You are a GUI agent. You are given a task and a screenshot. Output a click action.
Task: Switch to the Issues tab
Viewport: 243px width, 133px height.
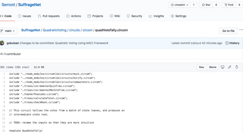pos(24,16)
